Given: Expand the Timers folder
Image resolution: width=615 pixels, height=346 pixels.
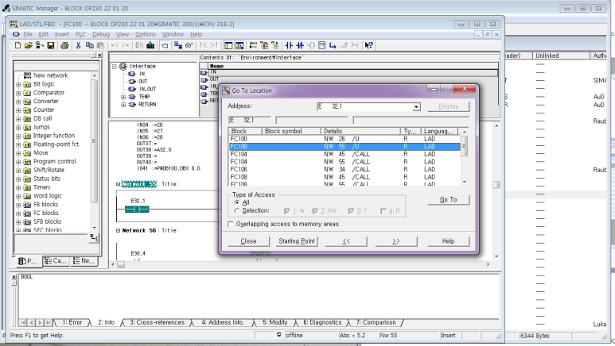Looking at the screenshot, I should tap(18, 187).
